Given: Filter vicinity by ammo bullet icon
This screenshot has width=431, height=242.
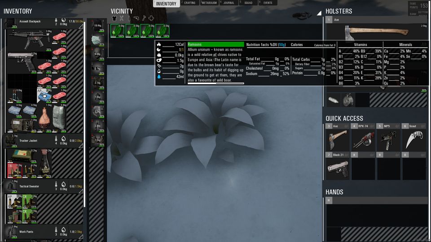Looking at the screenshot, I should [129, 18].
